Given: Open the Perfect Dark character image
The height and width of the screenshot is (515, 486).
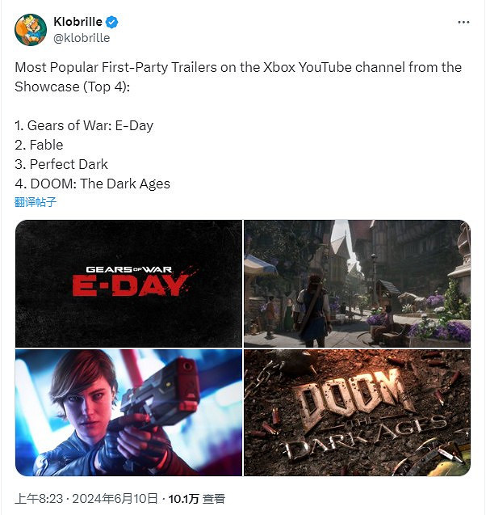Looking at the screenshot, I should pyautogui.click(x=128, y=412).
